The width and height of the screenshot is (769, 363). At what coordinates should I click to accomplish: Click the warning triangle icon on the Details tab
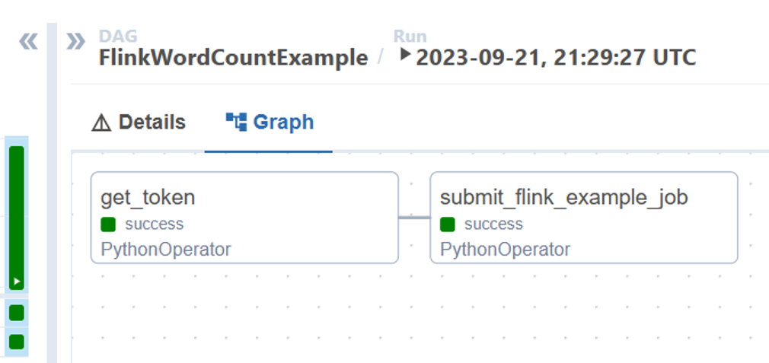click(101, 123)
